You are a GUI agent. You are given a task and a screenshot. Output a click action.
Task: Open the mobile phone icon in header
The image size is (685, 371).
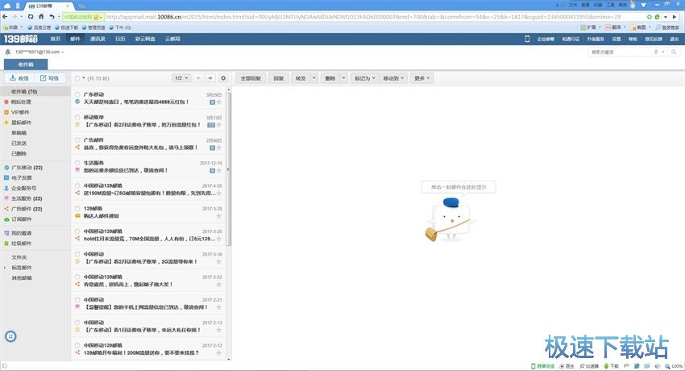(x=527, y=39)
